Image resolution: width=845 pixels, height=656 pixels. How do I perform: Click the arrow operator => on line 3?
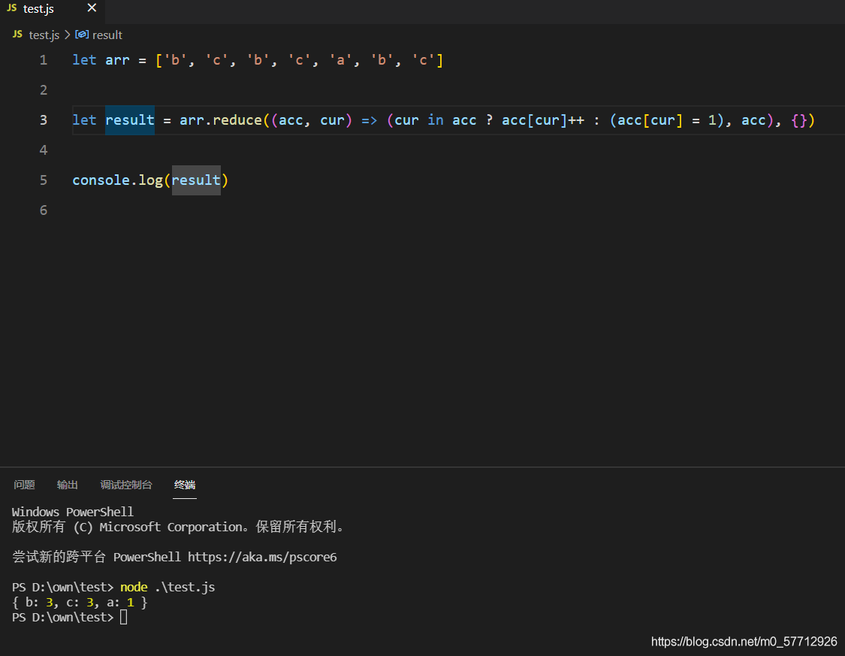click(369, 119)
